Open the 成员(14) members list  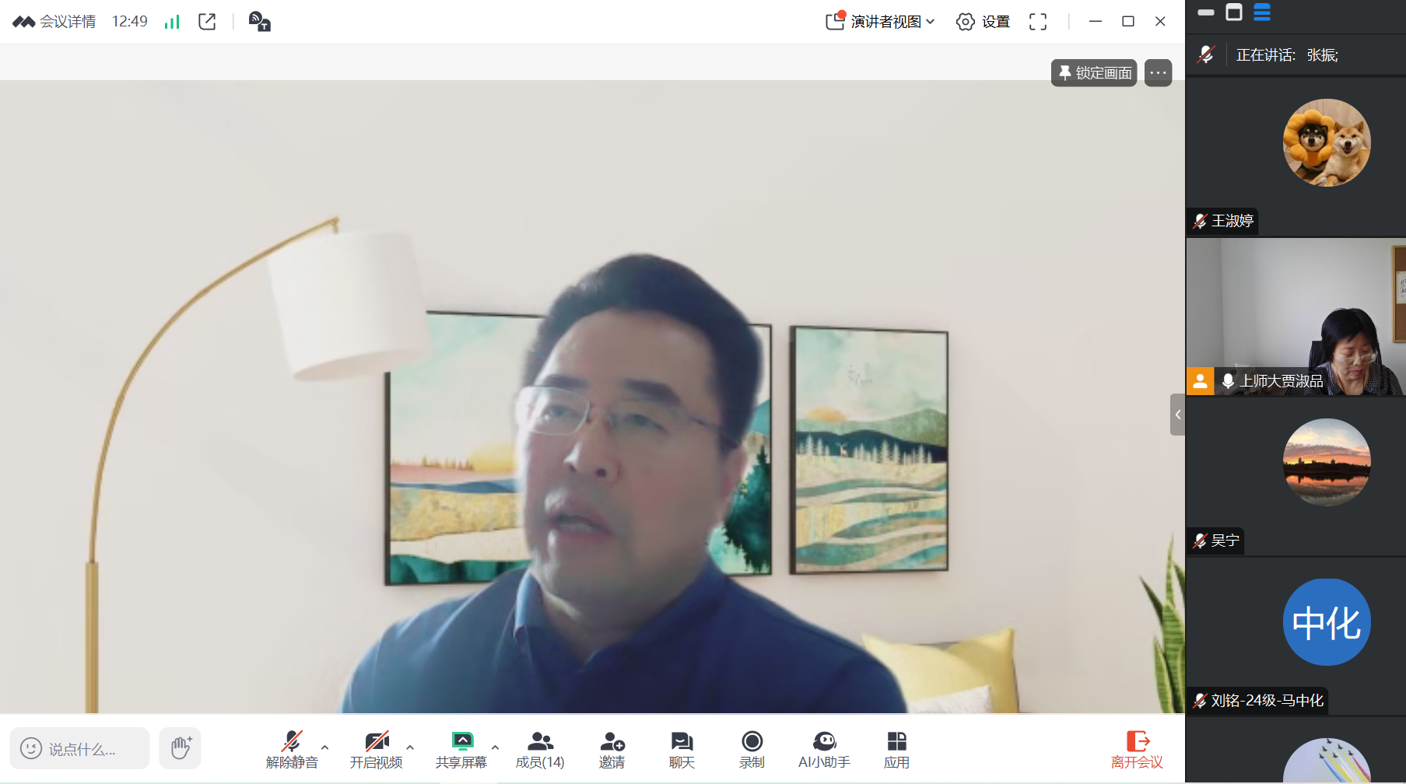click(x=540, y=749)
